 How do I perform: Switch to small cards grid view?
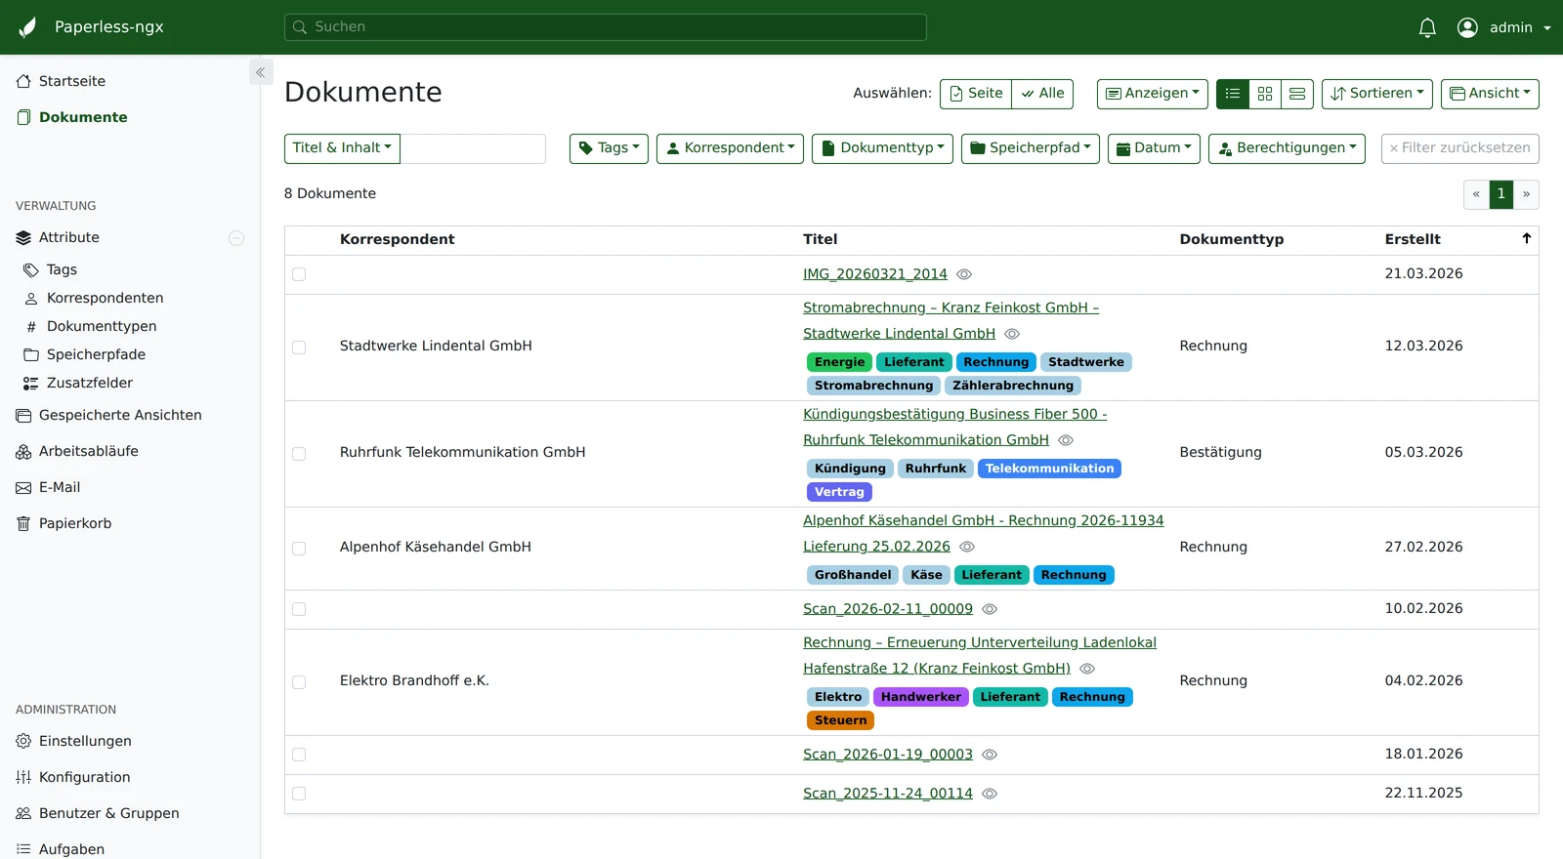[1265, 94]
